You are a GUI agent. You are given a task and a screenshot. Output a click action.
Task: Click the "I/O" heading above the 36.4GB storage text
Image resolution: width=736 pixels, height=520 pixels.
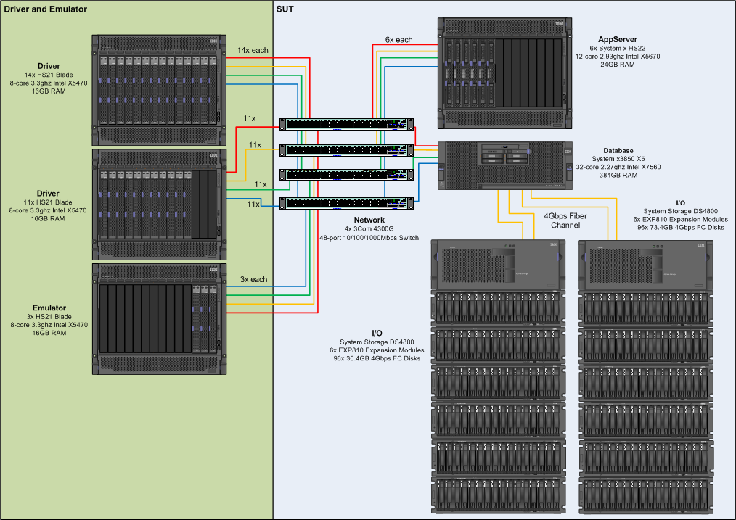tap(377, 333)
